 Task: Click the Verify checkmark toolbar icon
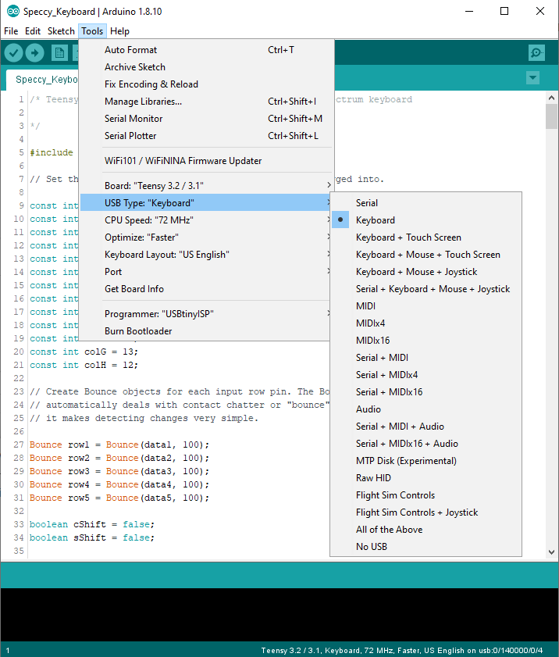pyautogui.click(x=14, y=53)
